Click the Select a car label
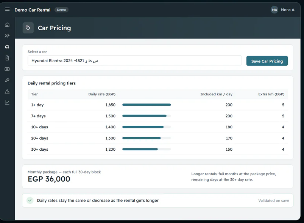The image size is (304, 223). pyautogui.click(x=37, y=52)
